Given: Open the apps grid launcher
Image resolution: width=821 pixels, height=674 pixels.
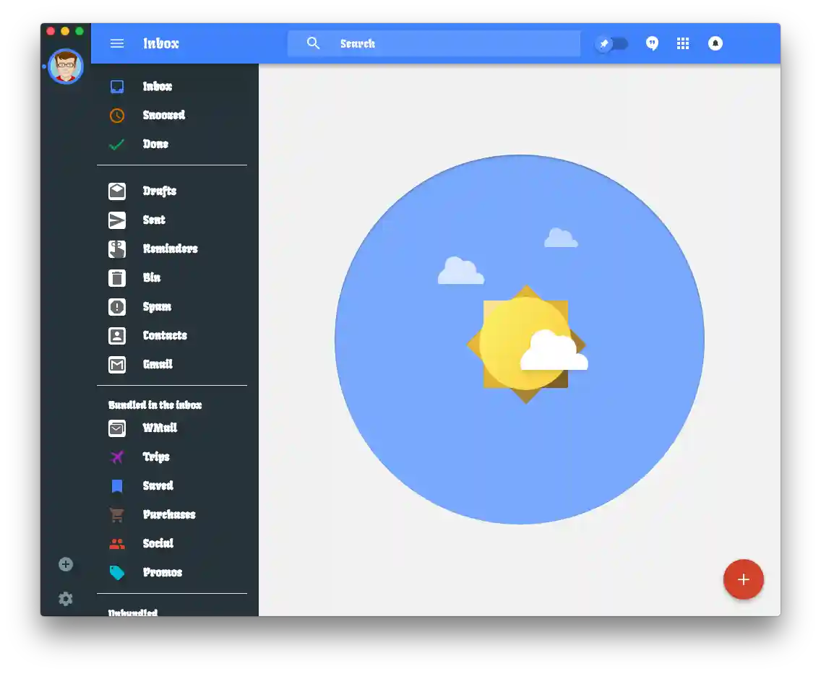Looking at the screenshot, I should click(683, 43).
